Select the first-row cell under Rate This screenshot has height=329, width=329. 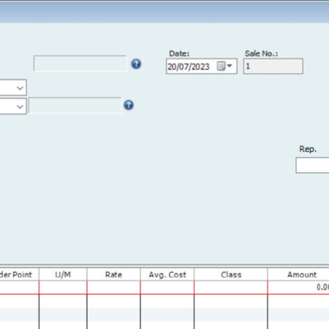114,288
